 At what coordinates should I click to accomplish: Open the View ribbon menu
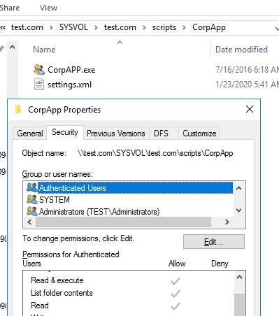[x=48, y=8]
